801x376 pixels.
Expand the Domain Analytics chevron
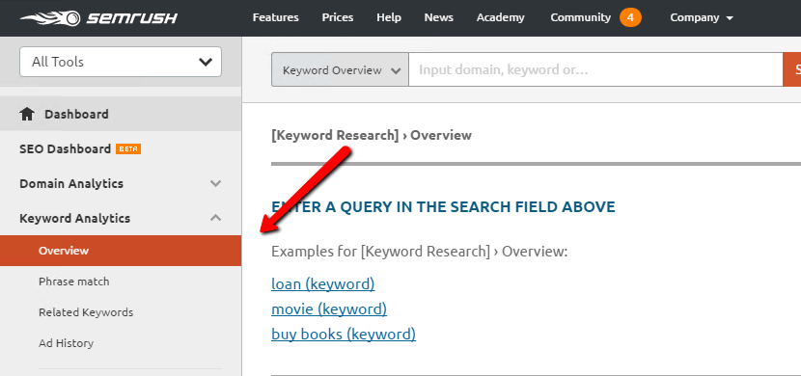215,184
